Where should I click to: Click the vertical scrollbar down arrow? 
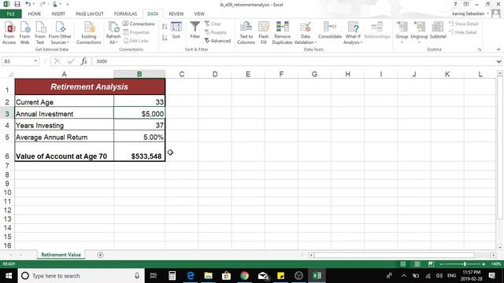coord(500,248)
